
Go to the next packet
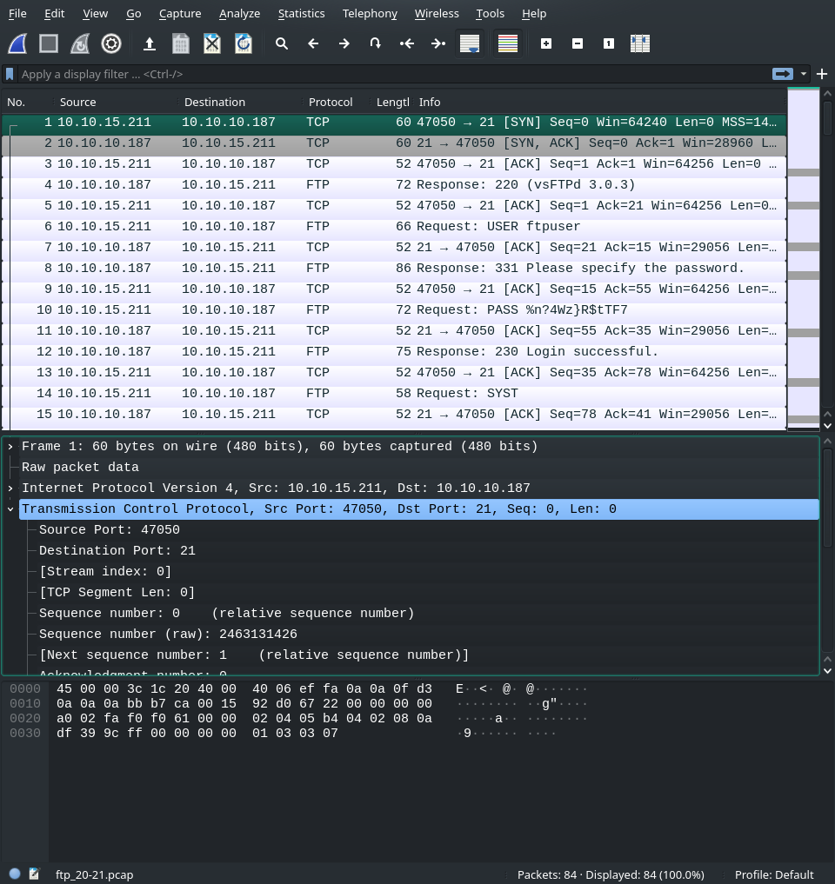tap(344, 43)
